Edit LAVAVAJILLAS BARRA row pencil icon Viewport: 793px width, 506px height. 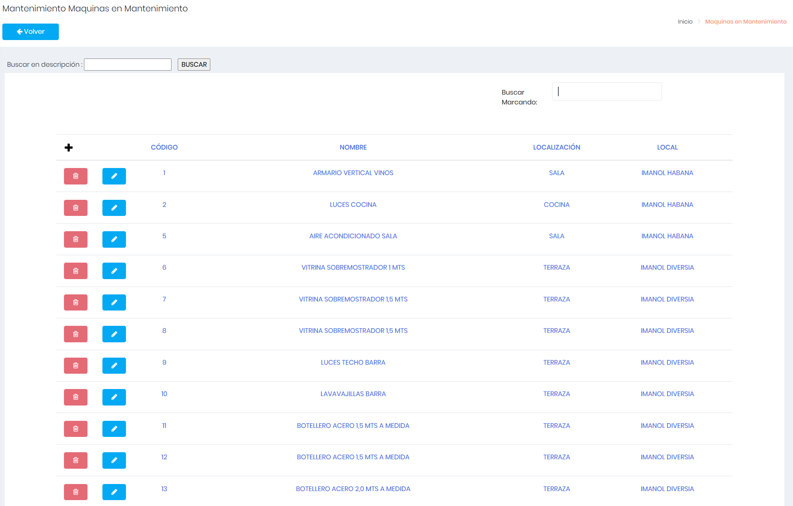point(114,397)
